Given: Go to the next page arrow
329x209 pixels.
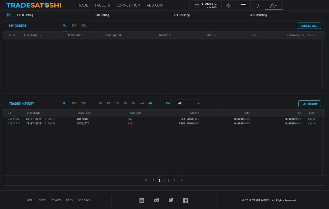Looking at the screenshot, I should (175, 180).
